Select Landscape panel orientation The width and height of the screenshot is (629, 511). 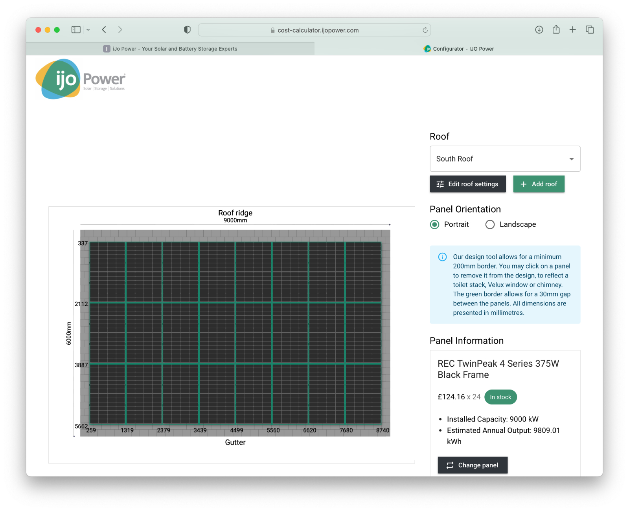click(x=490, y=224)
